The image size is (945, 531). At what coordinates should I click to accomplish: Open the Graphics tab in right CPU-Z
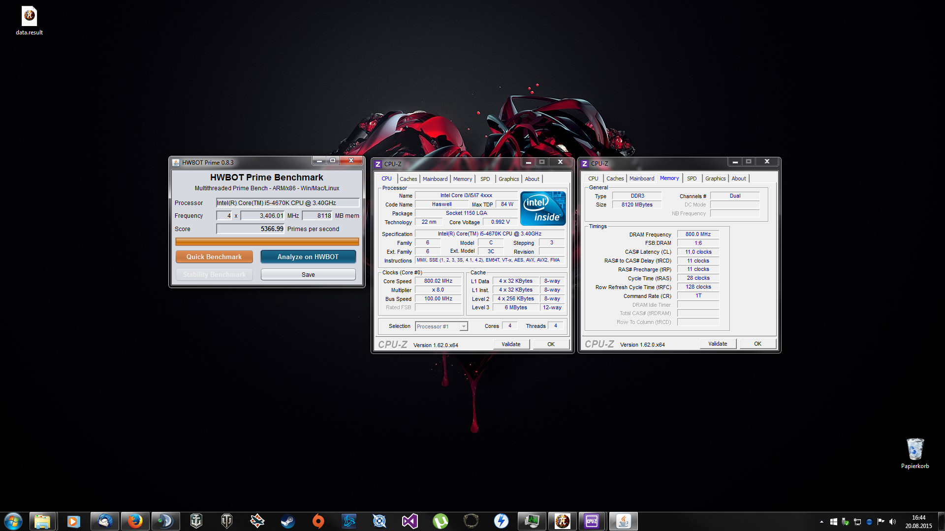715,178
